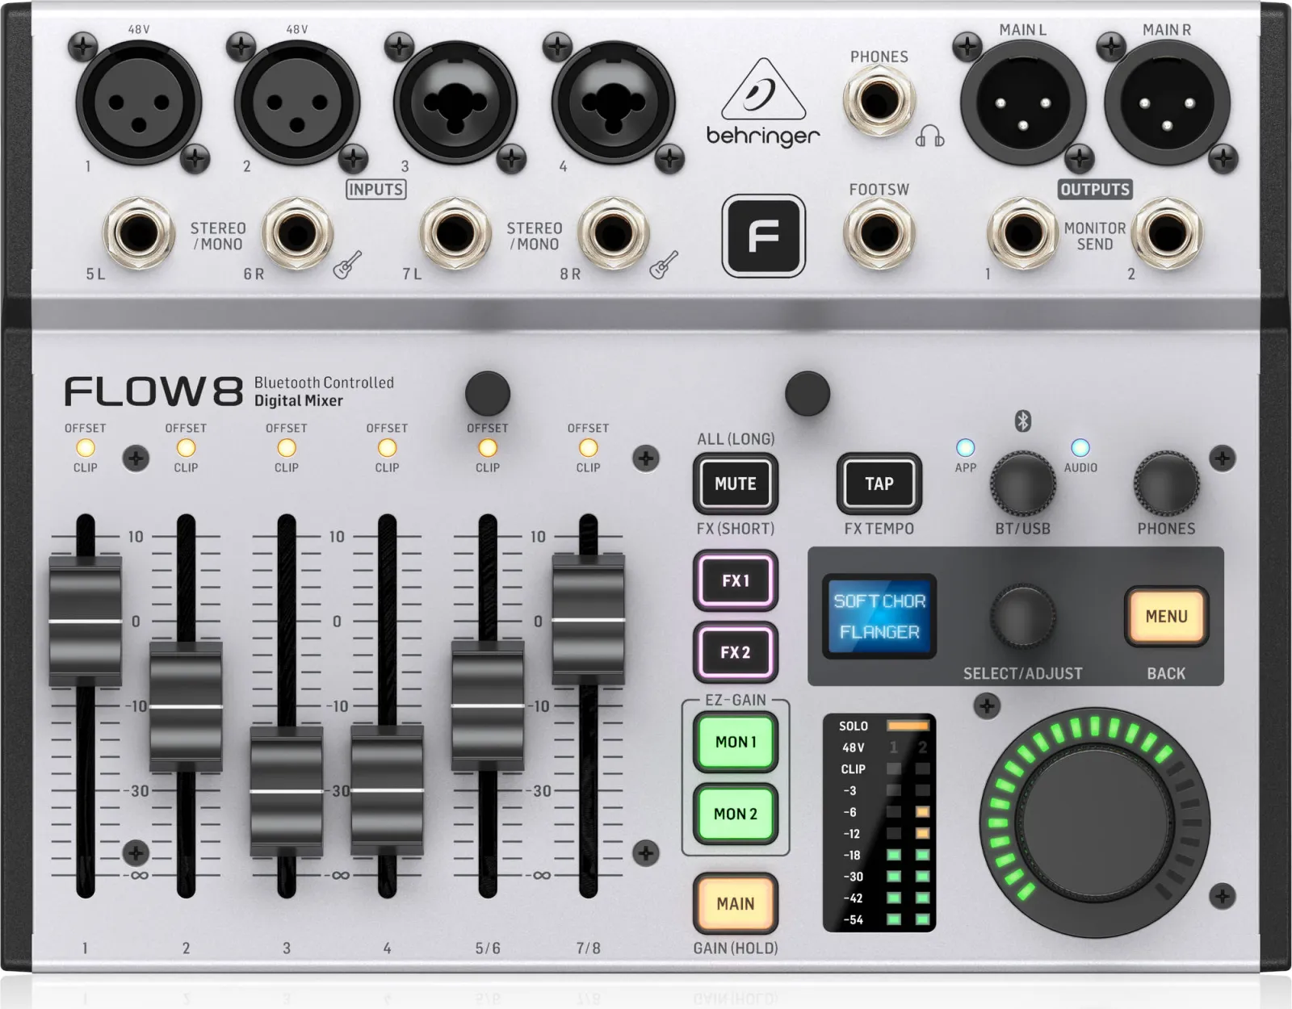Click the channel 1 fader cap

click(x=85, y=621)
